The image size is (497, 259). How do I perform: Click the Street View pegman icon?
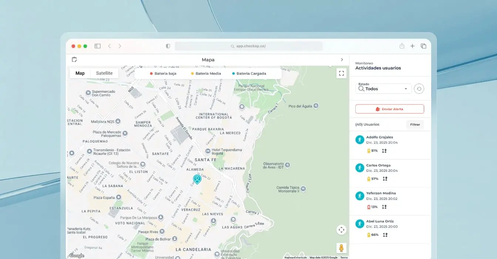341,248
